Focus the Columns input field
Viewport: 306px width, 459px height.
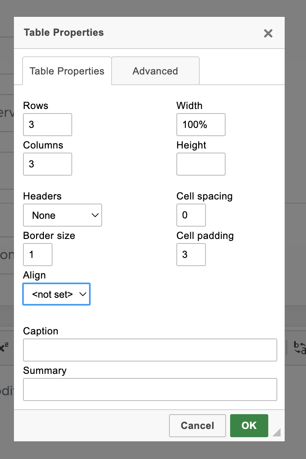point(48,164)
